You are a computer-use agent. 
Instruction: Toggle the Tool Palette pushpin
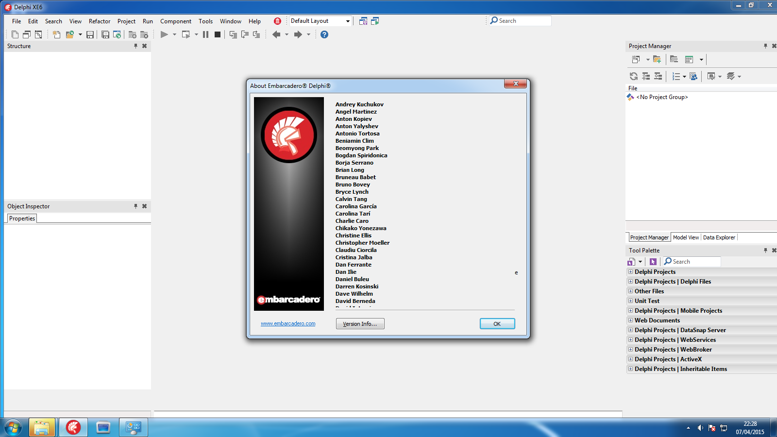765,251
